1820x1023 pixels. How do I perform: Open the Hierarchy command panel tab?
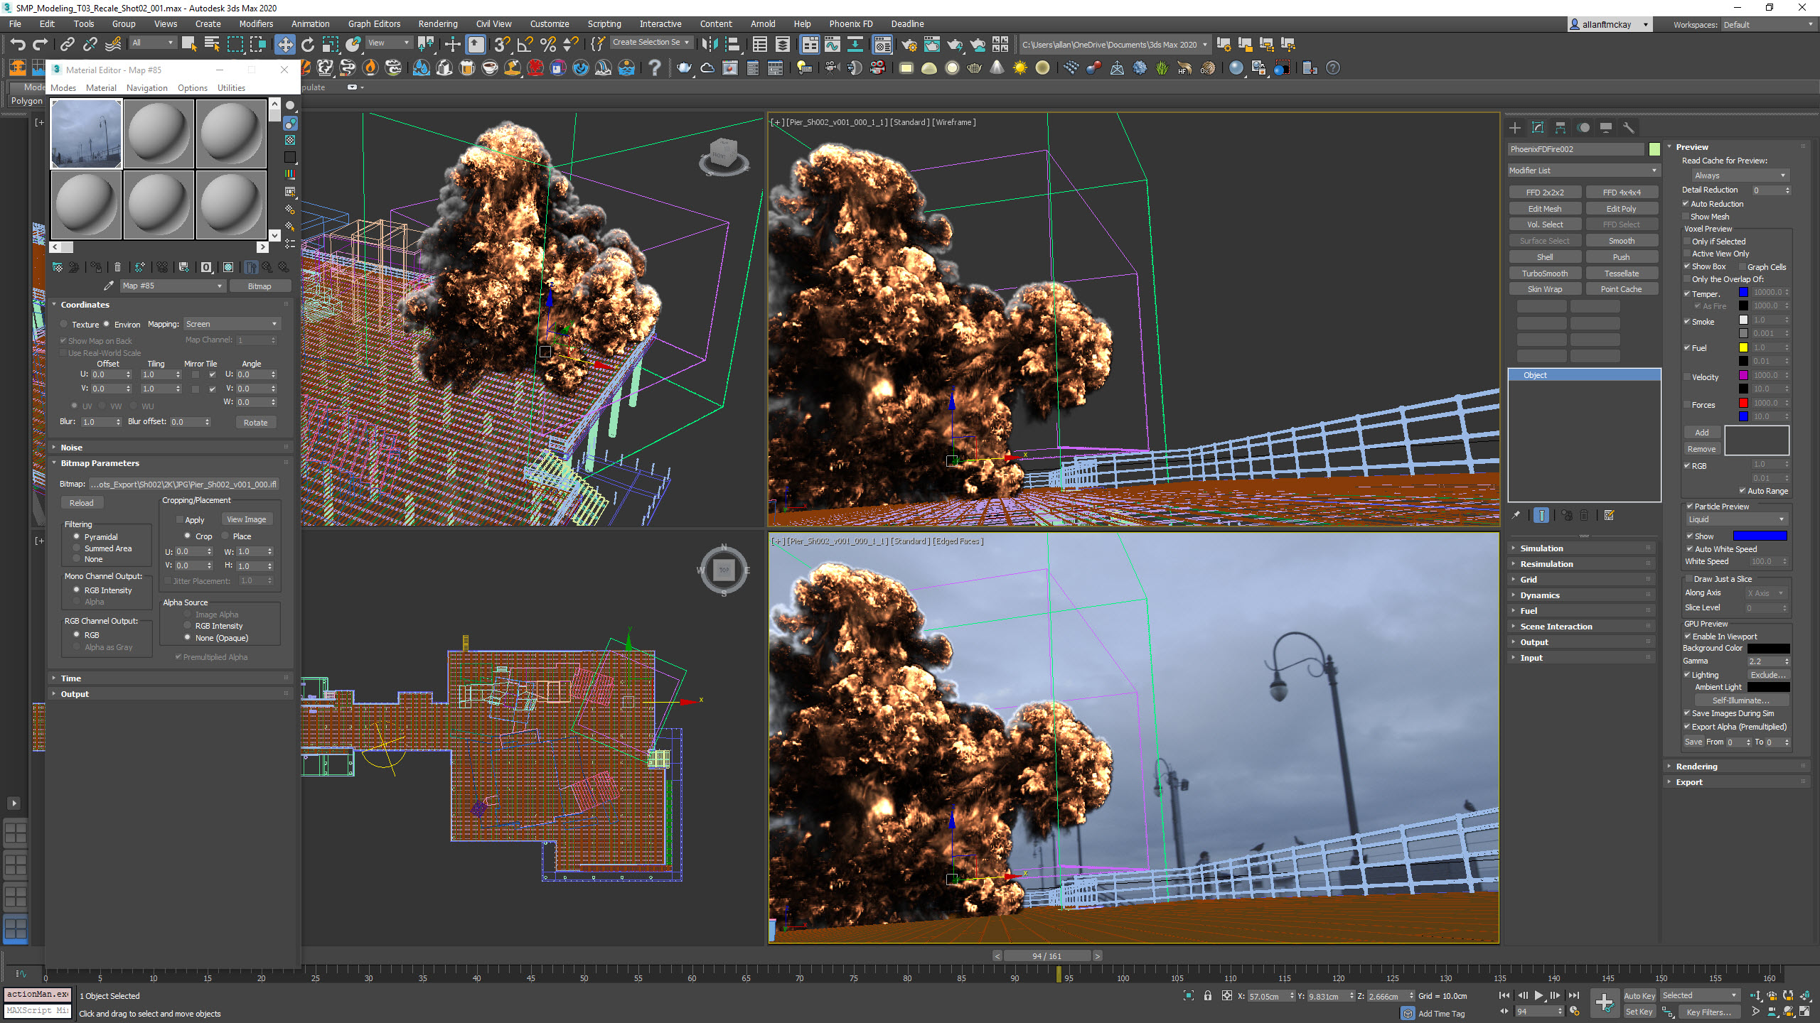(x=1561, y=128)
